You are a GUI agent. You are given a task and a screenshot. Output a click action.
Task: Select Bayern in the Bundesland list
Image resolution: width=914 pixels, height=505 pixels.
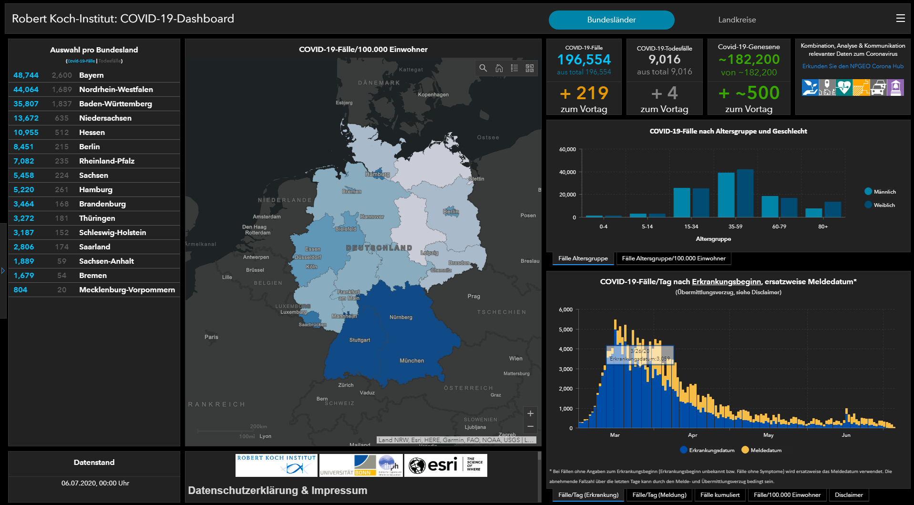coord(91,75)
